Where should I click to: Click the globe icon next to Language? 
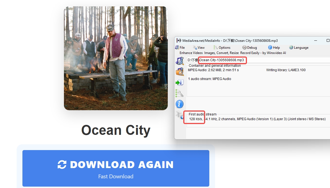[x=292, y=47]
